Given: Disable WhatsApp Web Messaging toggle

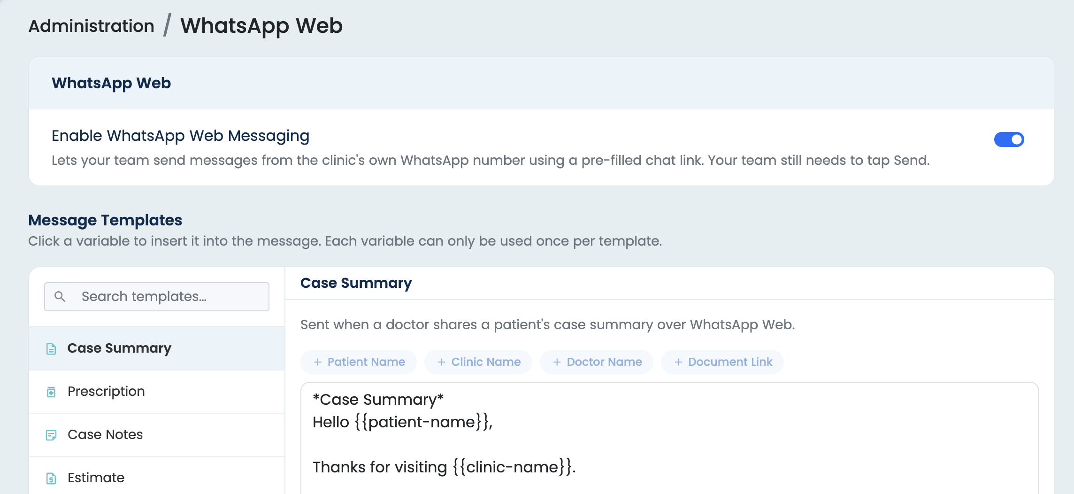Looking at the screenshot, I should click(1009, 139).
